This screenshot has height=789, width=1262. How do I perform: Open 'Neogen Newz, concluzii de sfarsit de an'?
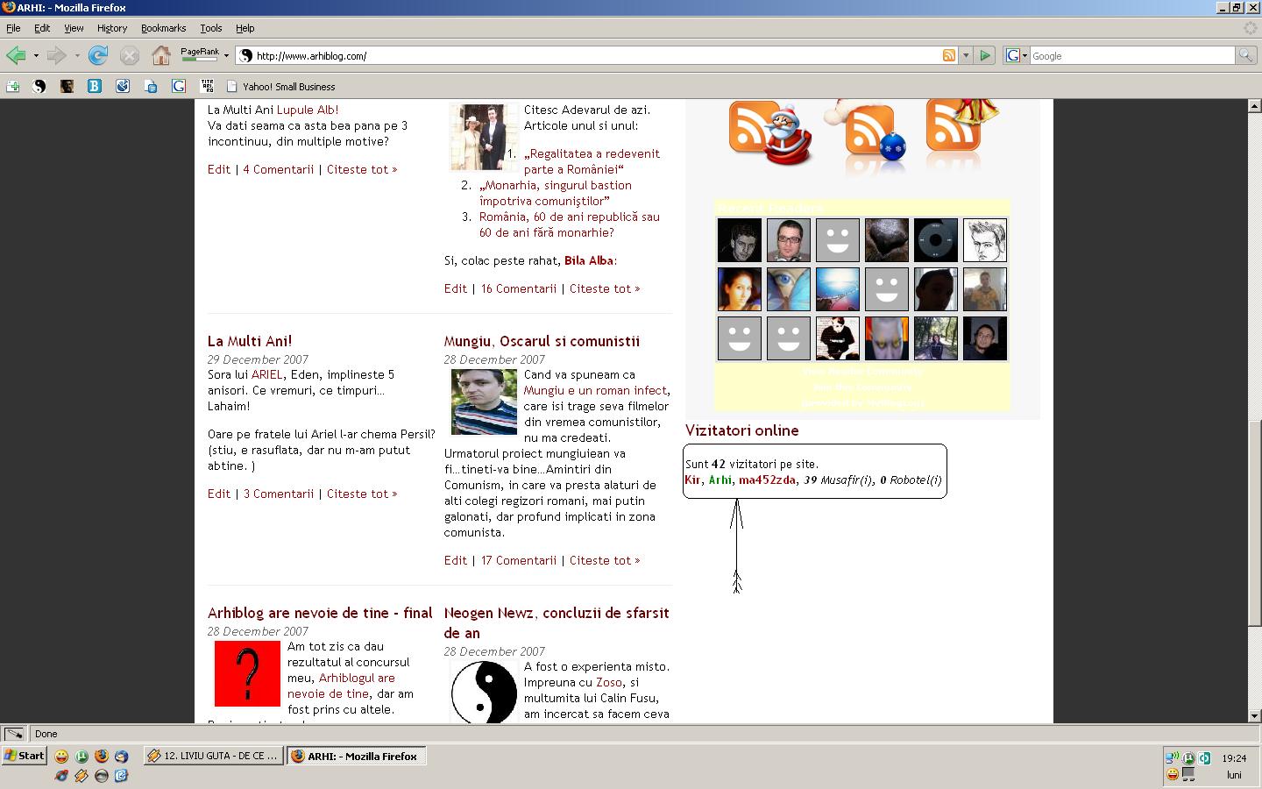(x=556, y=622)
